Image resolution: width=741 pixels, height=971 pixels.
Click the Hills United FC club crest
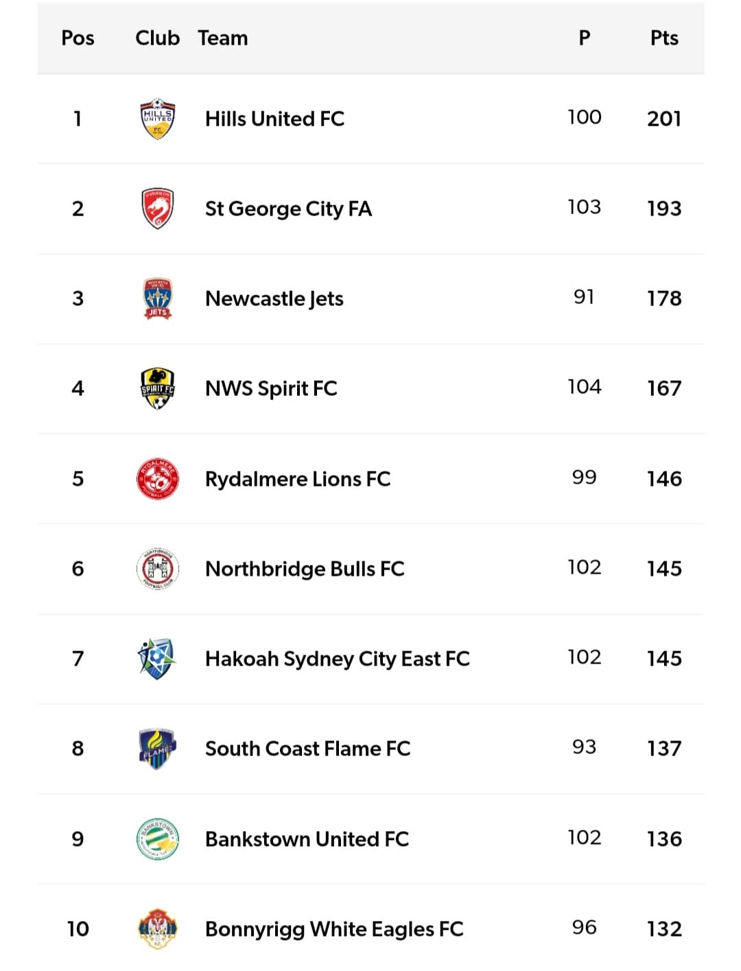157,119
